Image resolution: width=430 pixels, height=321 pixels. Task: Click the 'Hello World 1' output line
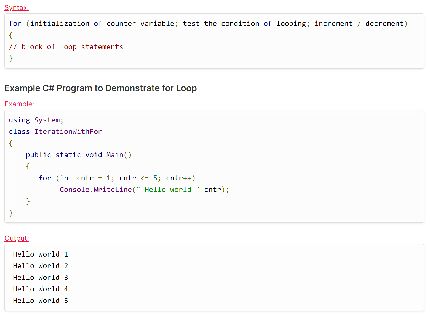[x=41, y=254]
